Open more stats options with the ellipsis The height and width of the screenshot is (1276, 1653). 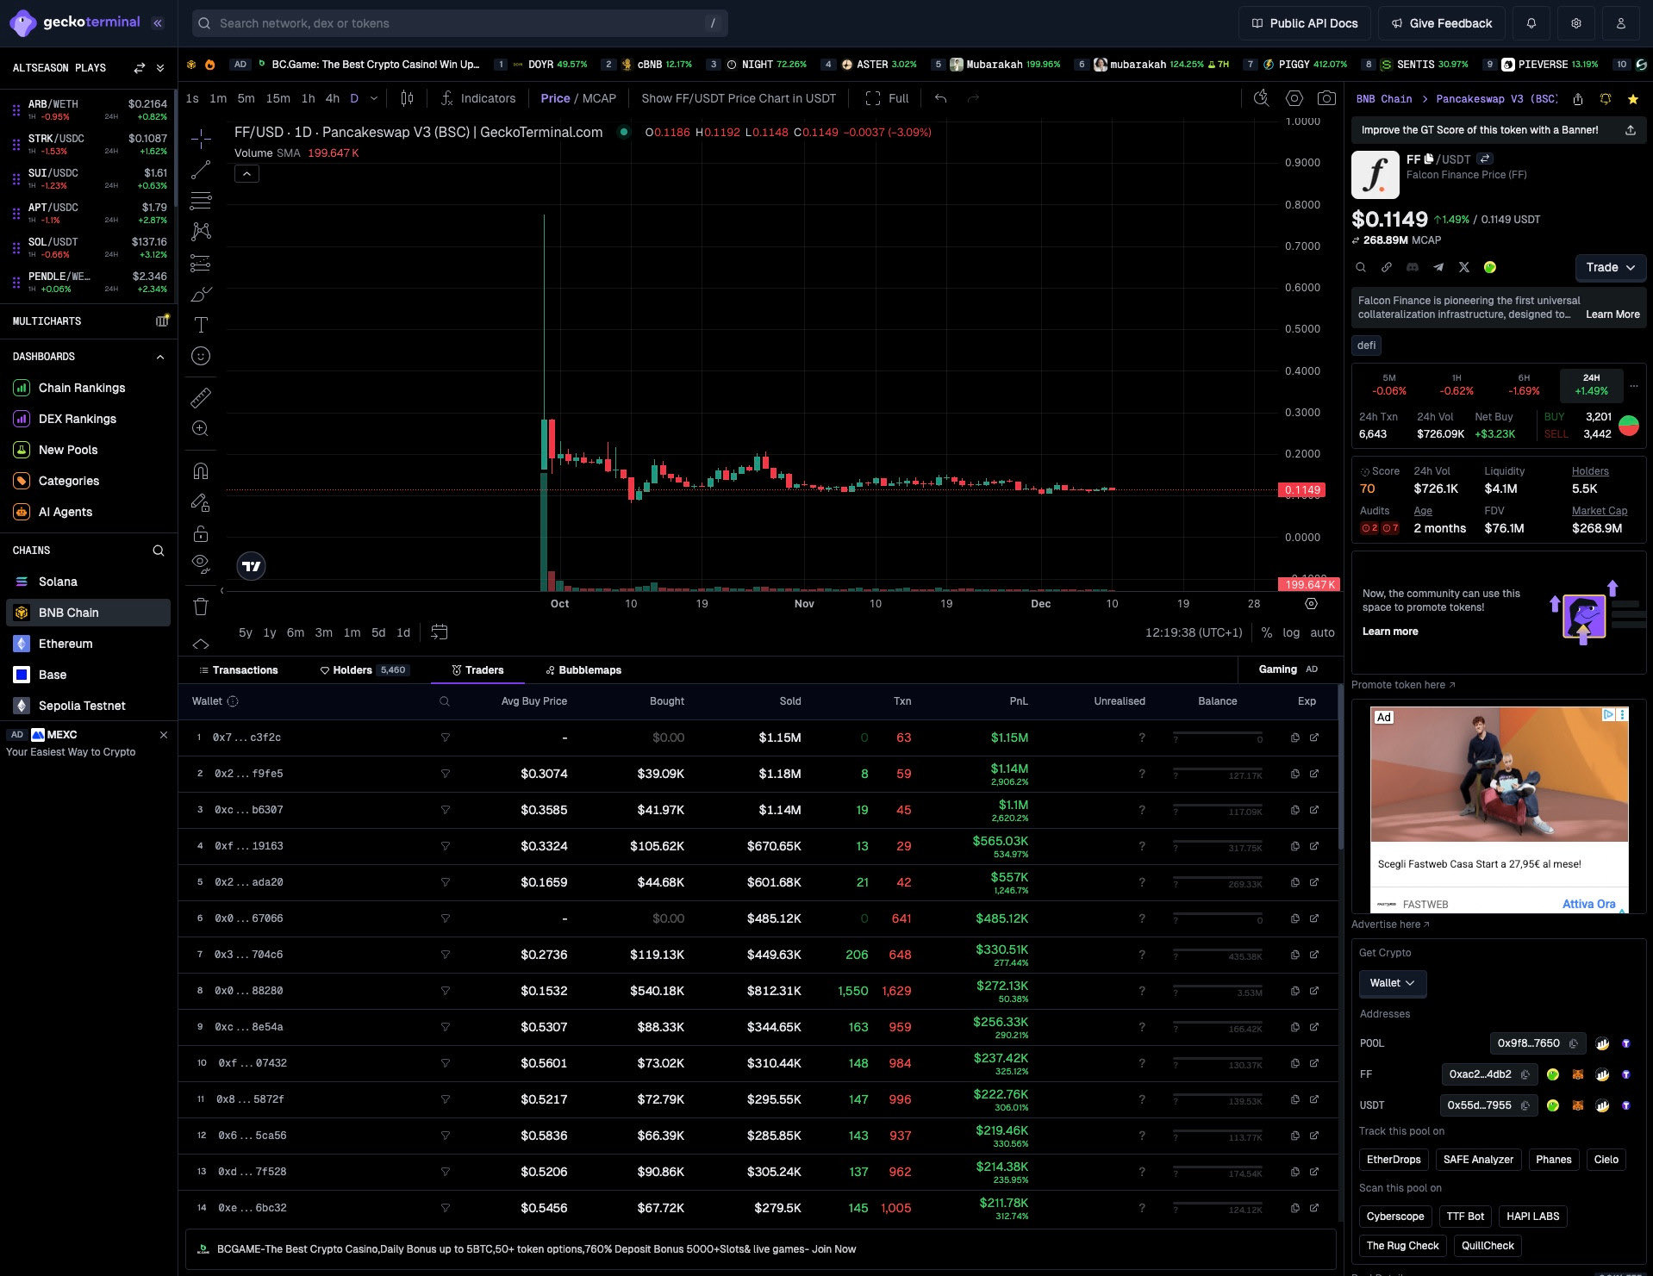1633,386
